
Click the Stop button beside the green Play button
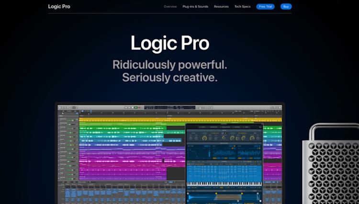pyautogui.click(x=133, y=108)
